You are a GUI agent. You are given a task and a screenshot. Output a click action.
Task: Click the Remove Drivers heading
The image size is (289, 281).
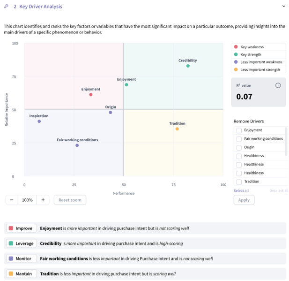coord(249,122)
